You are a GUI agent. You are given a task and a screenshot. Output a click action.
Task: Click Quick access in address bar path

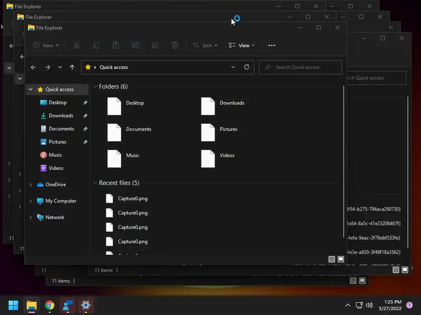pos(114,67)
